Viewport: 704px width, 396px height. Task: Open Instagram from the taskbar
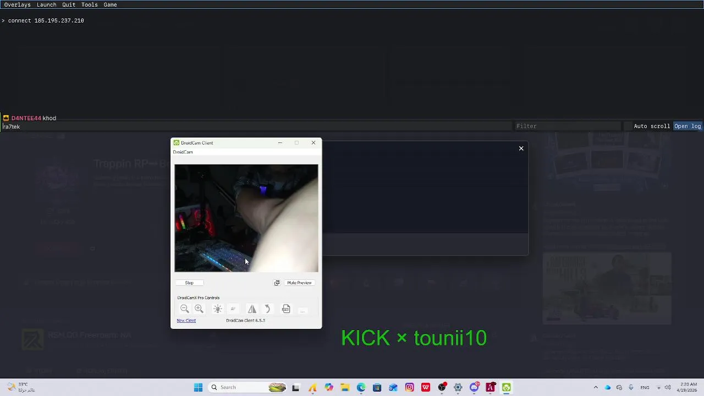coord(409,388)
